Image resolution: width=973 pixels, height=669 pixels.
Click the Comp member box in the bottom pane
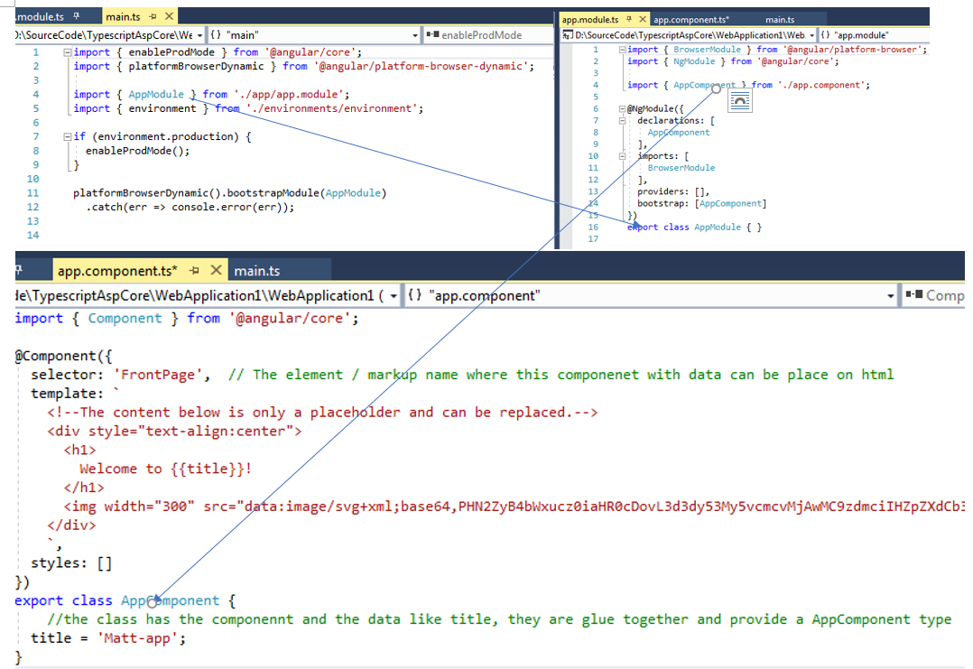pyautogui.click(x=933, y=296)
